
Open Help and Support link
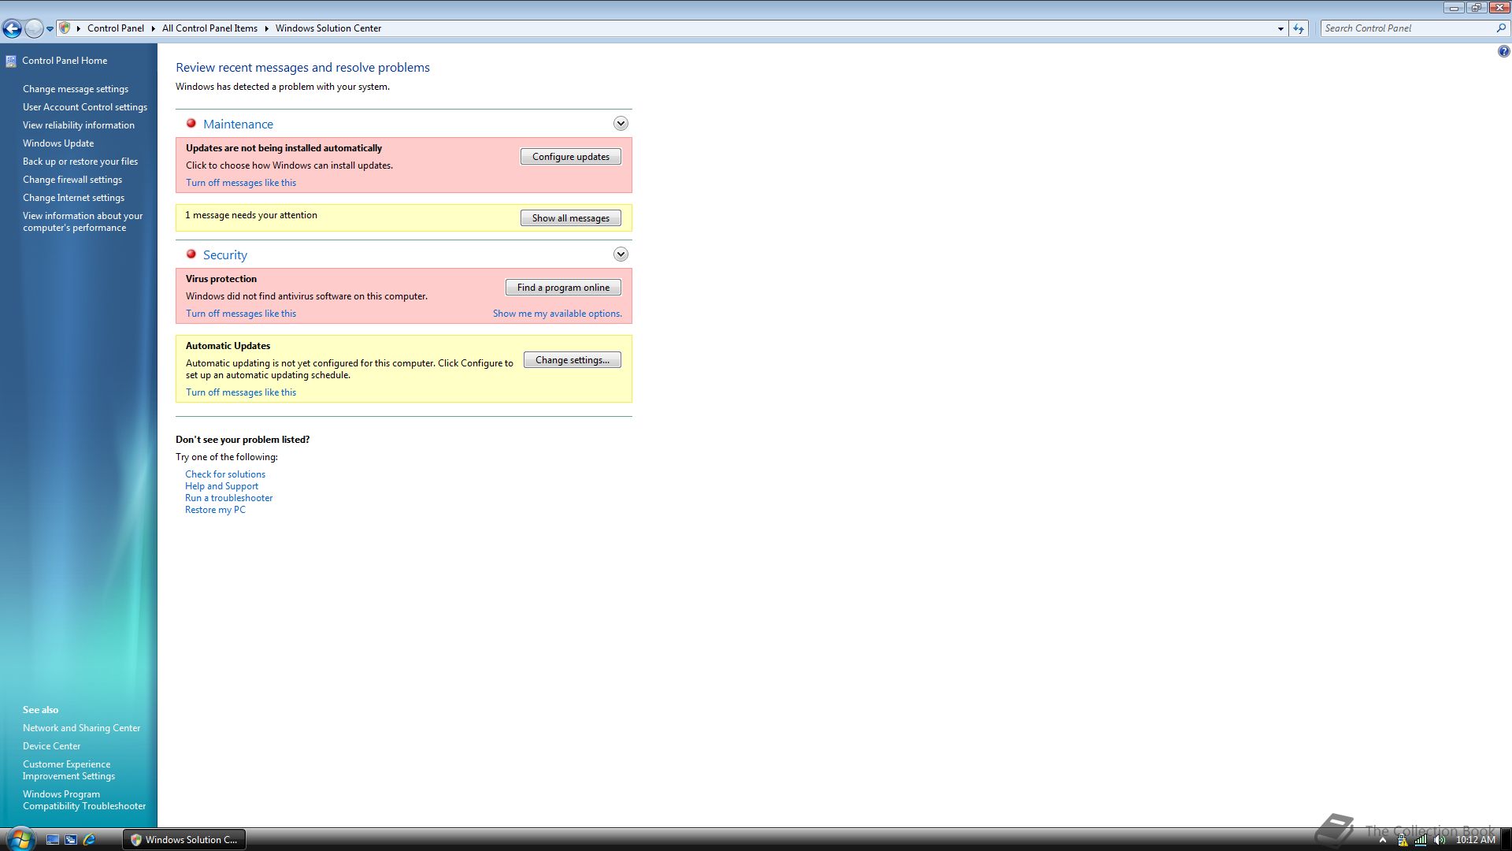[x=221, y=486]
